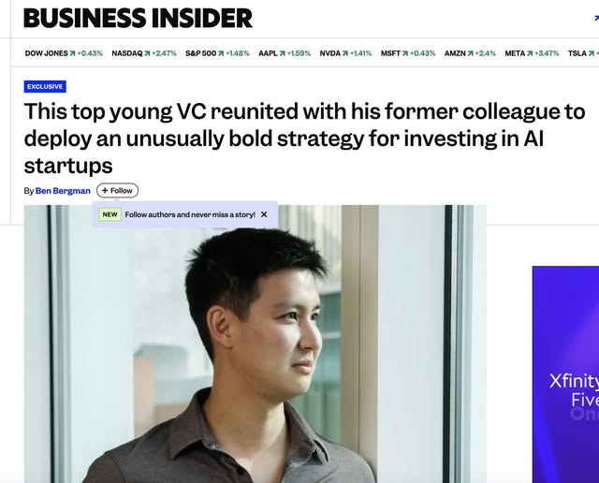Dismiss the follow authors tooltip

pyautogui.click(x=264, y=214)
